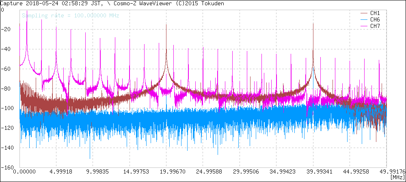Click the 39.99341 x-axis tick label
This screenshot has height=182, width=406.
(x=313, y=172)
